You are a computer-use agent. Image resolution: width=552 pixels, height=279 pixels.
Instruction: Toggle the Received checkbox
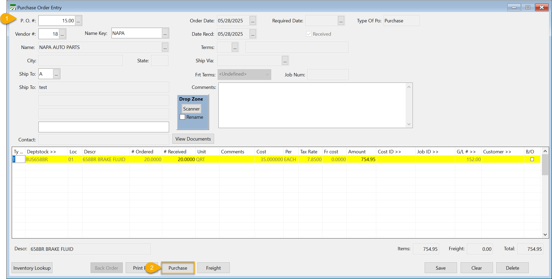pyautogui.click(x=309, y=34)
